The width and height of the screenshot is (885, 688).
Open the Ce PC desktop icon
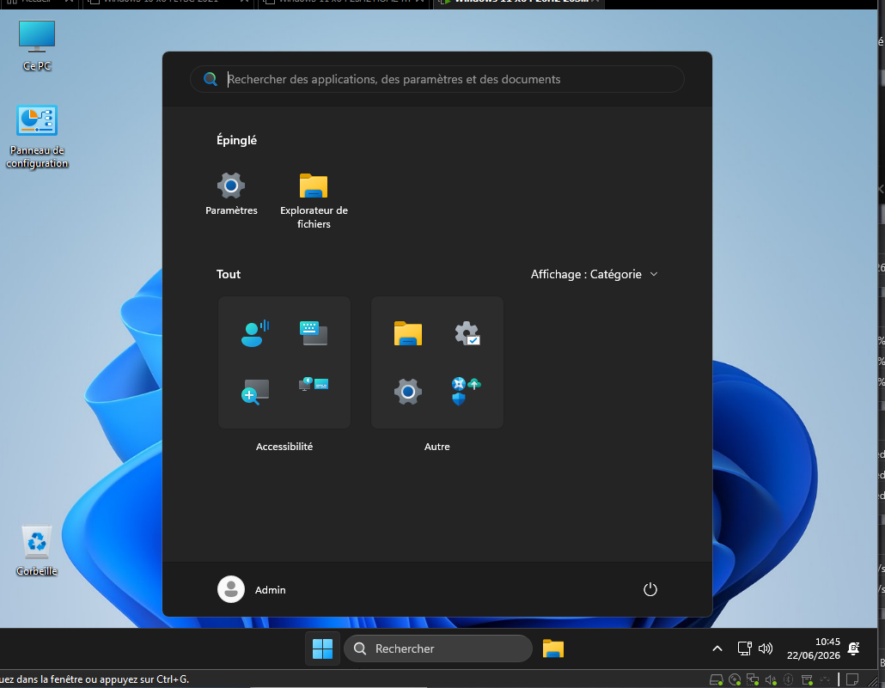click(x=37, y=46)
